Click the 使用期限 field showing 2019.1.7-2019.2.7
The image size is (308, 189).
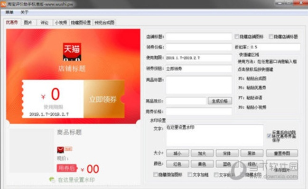[198, 58]
